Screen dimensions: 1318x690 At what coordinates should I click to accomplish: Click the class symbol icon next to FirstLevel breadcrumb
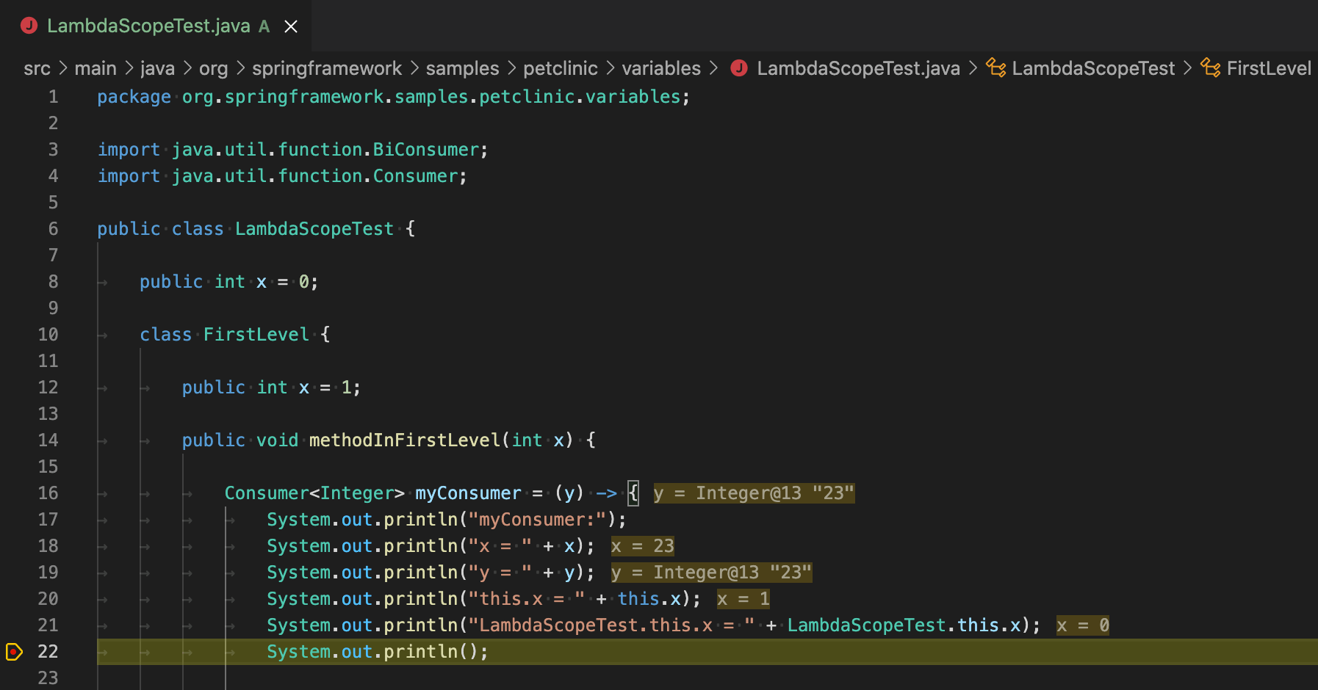(x=1210, y=68)
